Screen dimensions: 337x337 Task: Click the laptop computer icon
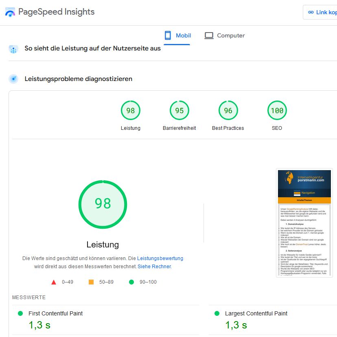(x=209, y=35)
